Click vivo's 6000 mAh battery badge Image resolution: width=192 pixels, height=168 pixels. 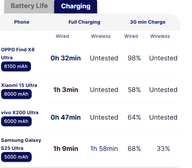pos(16,121)
